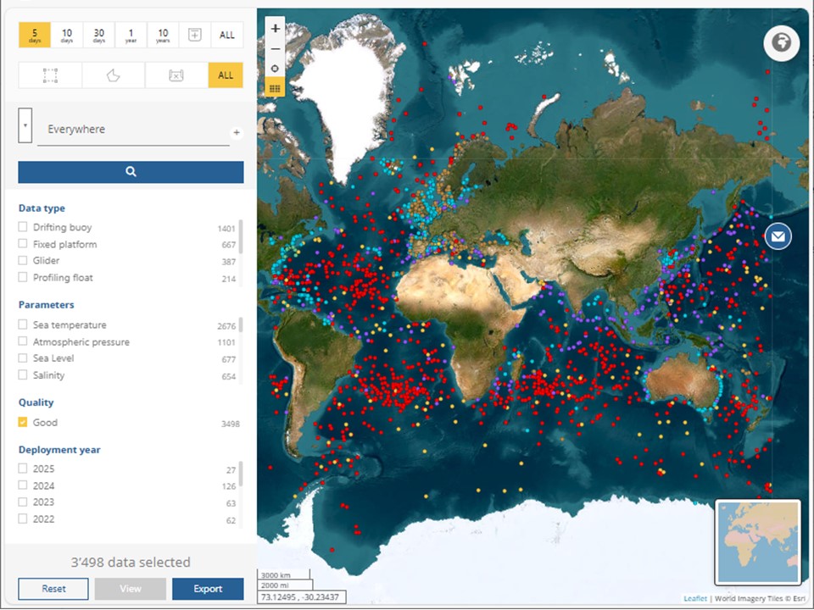Click the Data type list scrollbar
The image size is (814, 610).
[x=241, y=236]
